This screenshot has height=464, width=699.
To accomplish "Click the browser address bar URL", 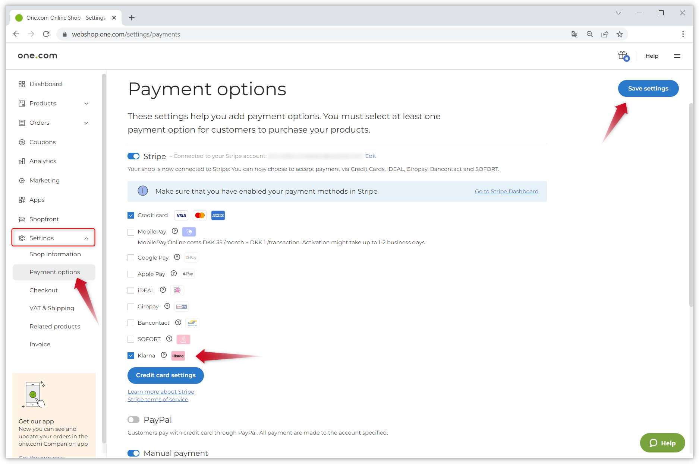I will (126, 34).
